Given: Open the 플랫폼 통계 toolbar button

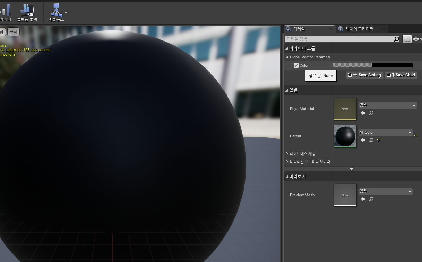Looking at the screenshot, I should [27, 13].
